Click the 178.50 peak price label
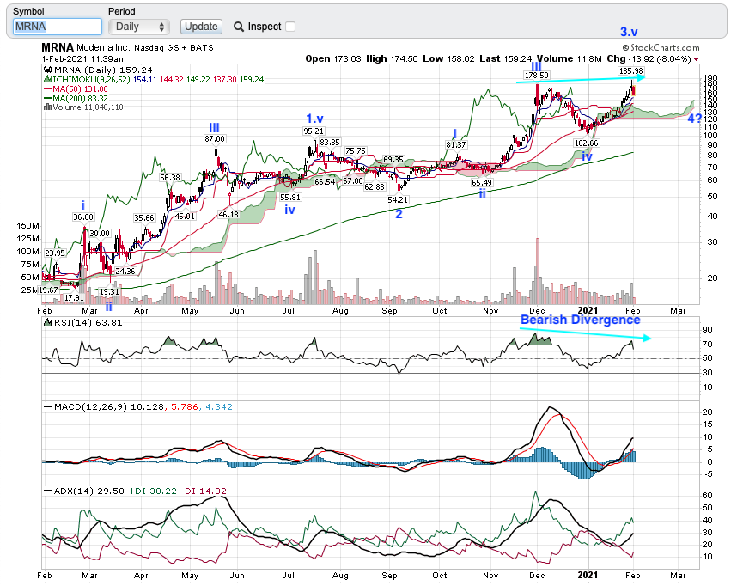This screenshot has width=731, height=586. [x=536, y=76]
